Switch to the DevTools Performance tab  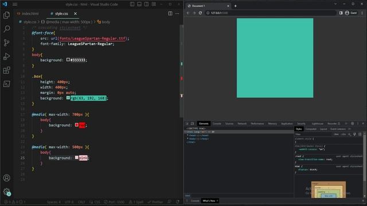(257, 124)
